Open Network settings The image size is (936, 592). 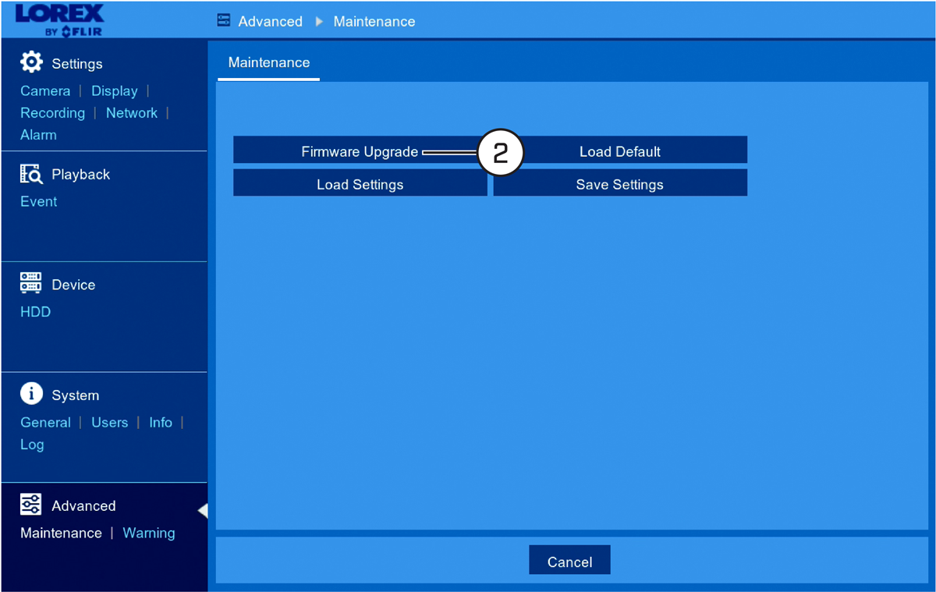pos(132,113)
